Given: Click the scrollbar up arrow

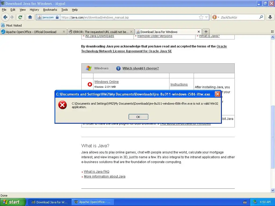Looking at the screenshot, I should [x=273, y=37].
